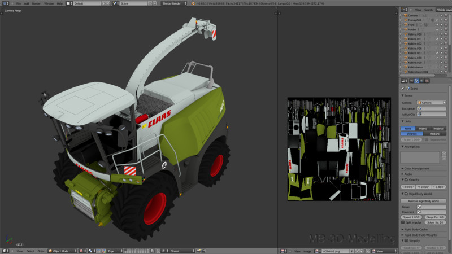The width and height of the screenshot is (452, 254).
Task: Select Camera in the outliner
Action: click(412, 15)
